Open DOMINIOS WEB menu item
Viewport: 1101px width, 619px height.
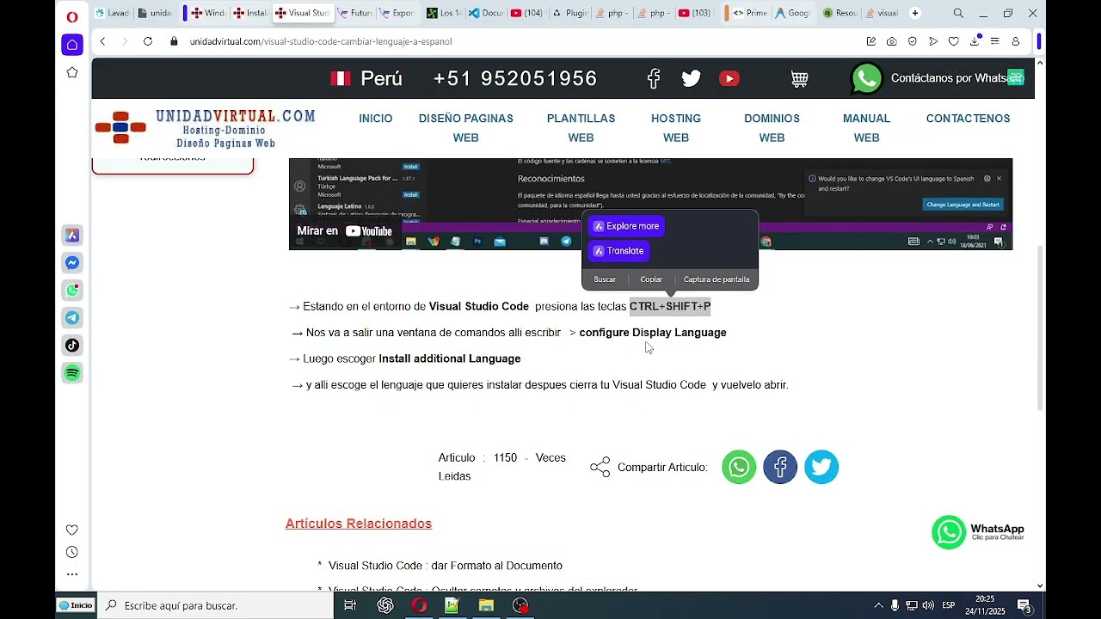(x=772, y=128)
